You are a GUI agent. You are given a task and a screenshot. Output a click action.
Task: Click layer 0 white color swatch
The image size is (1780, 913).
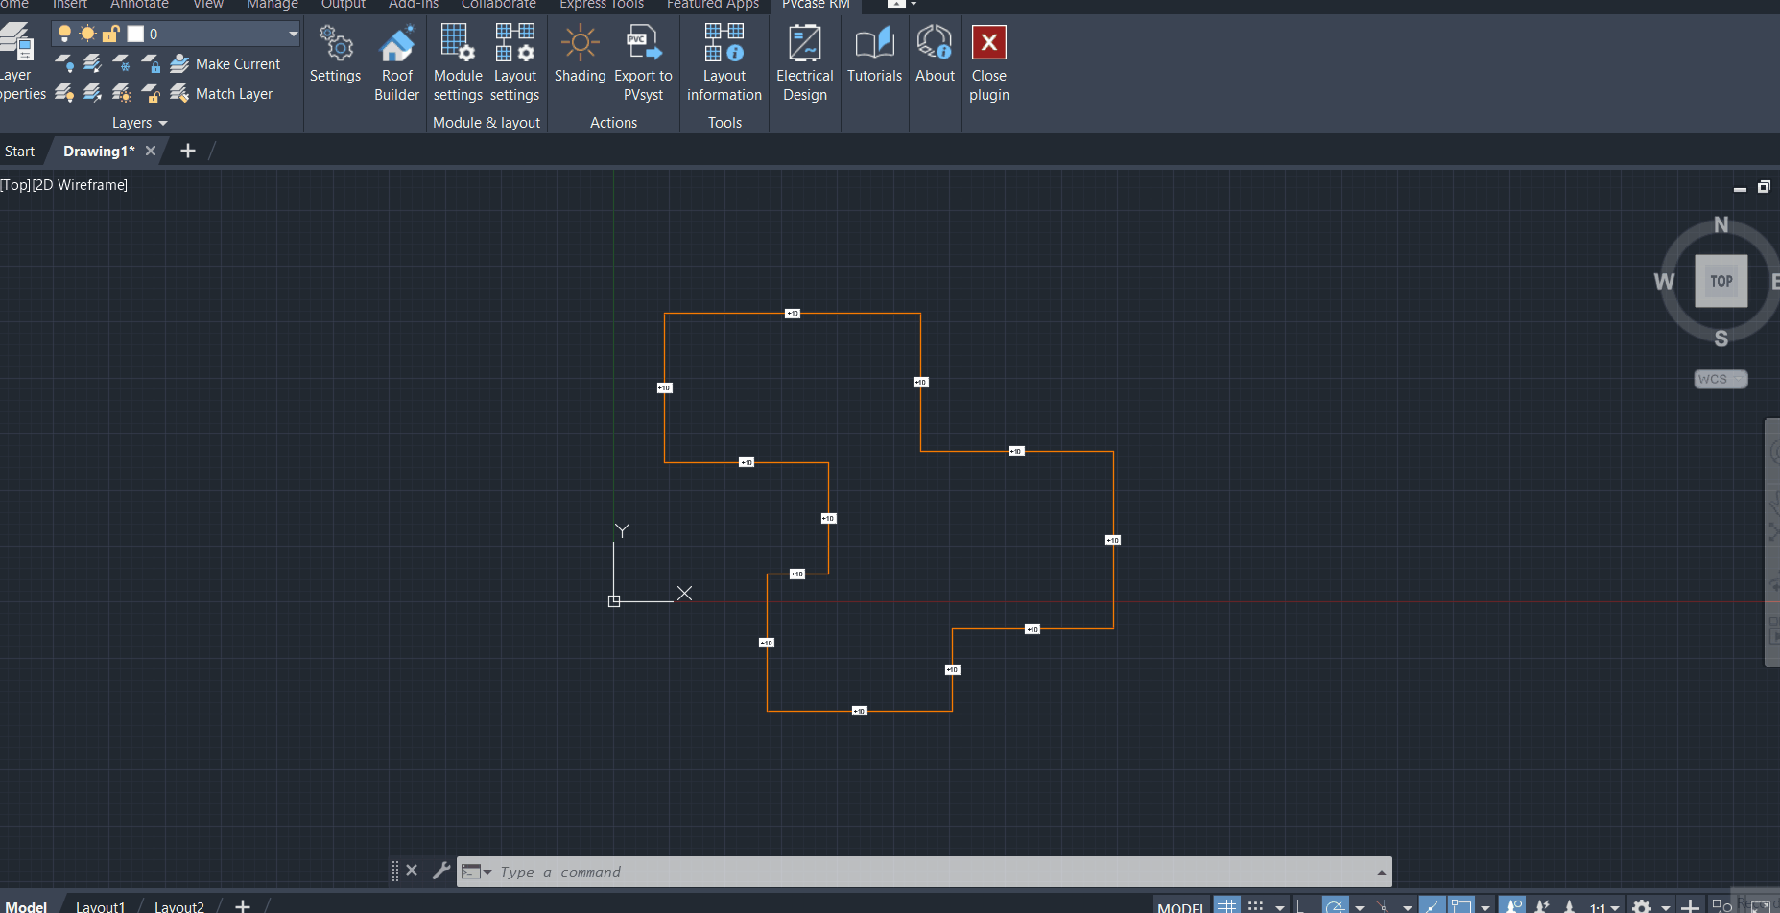(135, 34)
